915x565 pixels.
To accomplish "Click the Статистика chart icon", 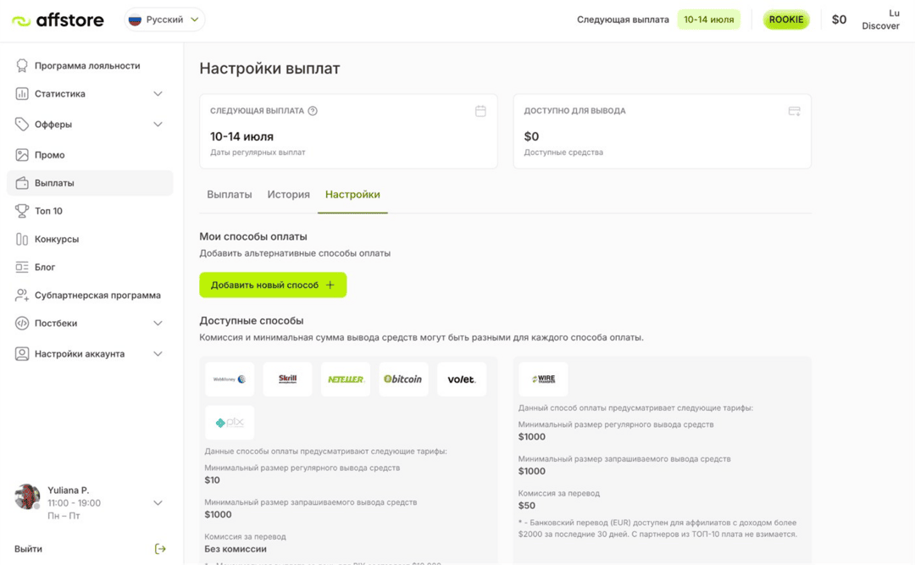I will (x=21, y=93).
